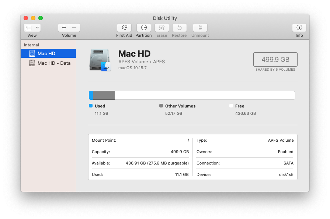Click the large Mac HD disk image
Viewport: 330px width, 219px height.
click(x=100, y=60)
